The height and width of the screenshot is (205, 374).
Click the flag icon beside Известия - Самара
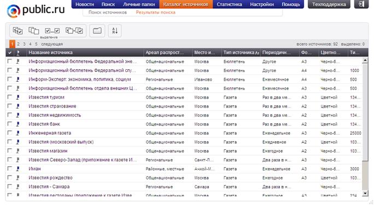click(x=18, y=186)
